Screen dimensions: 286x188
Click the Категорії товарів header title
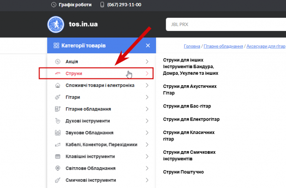(x=83, y=45)
